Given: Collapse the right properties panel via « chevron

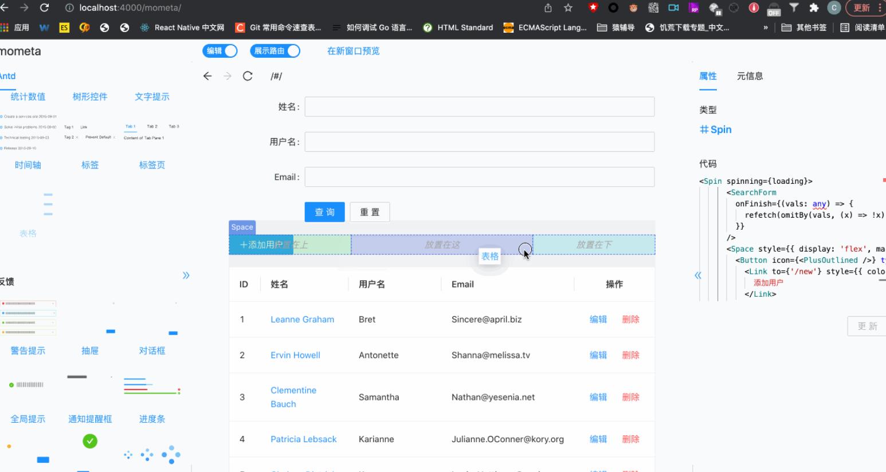Looking at the screenshot, I should tap(698, 275).
